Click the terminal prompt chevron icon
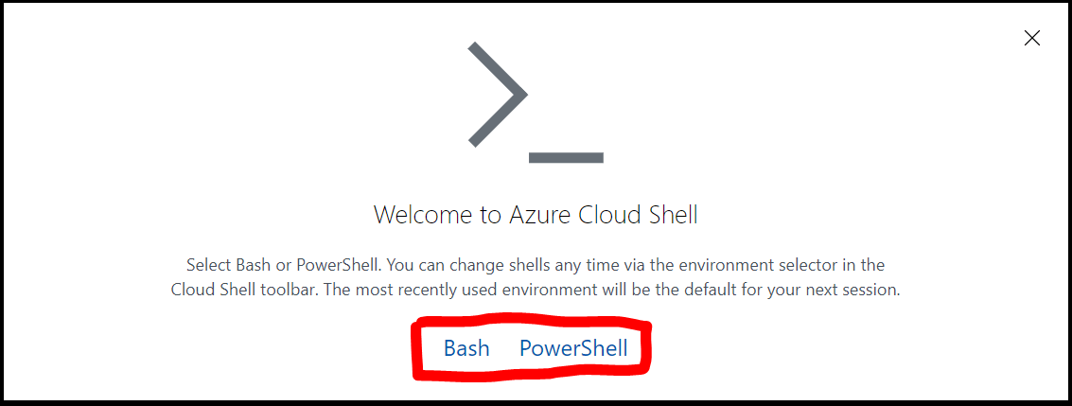The image size is (1072, 406). click(496, 95)
